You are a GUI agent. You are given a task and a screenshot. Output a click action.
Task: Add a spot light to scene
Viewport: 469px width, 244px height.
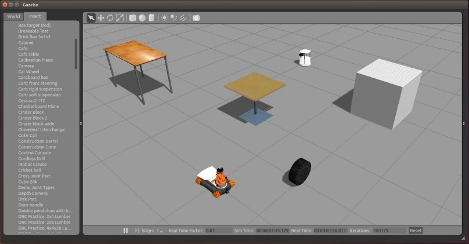tap(174, 18)
